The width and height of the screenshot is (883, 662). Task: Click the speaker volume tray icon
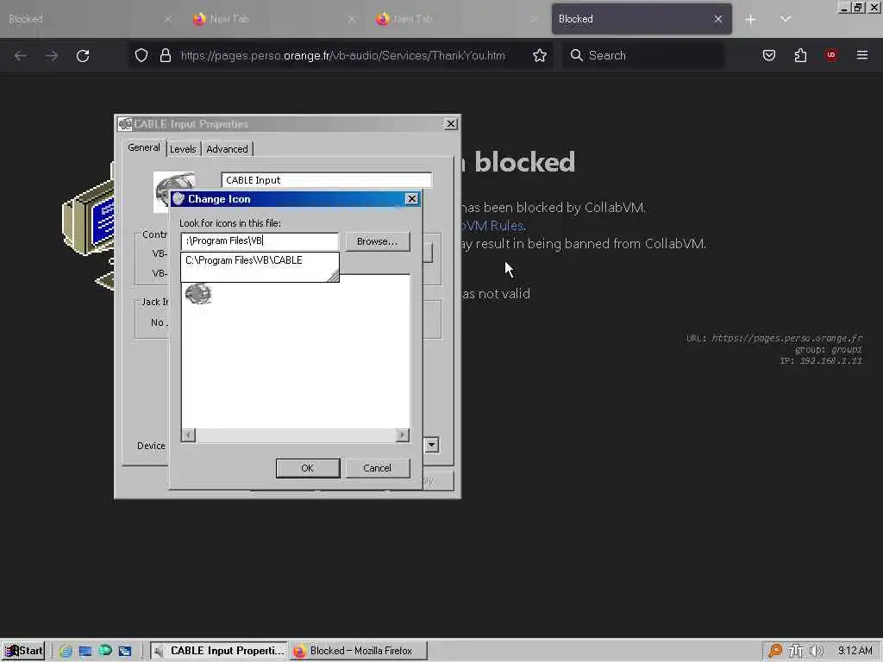tap(816, 651)
